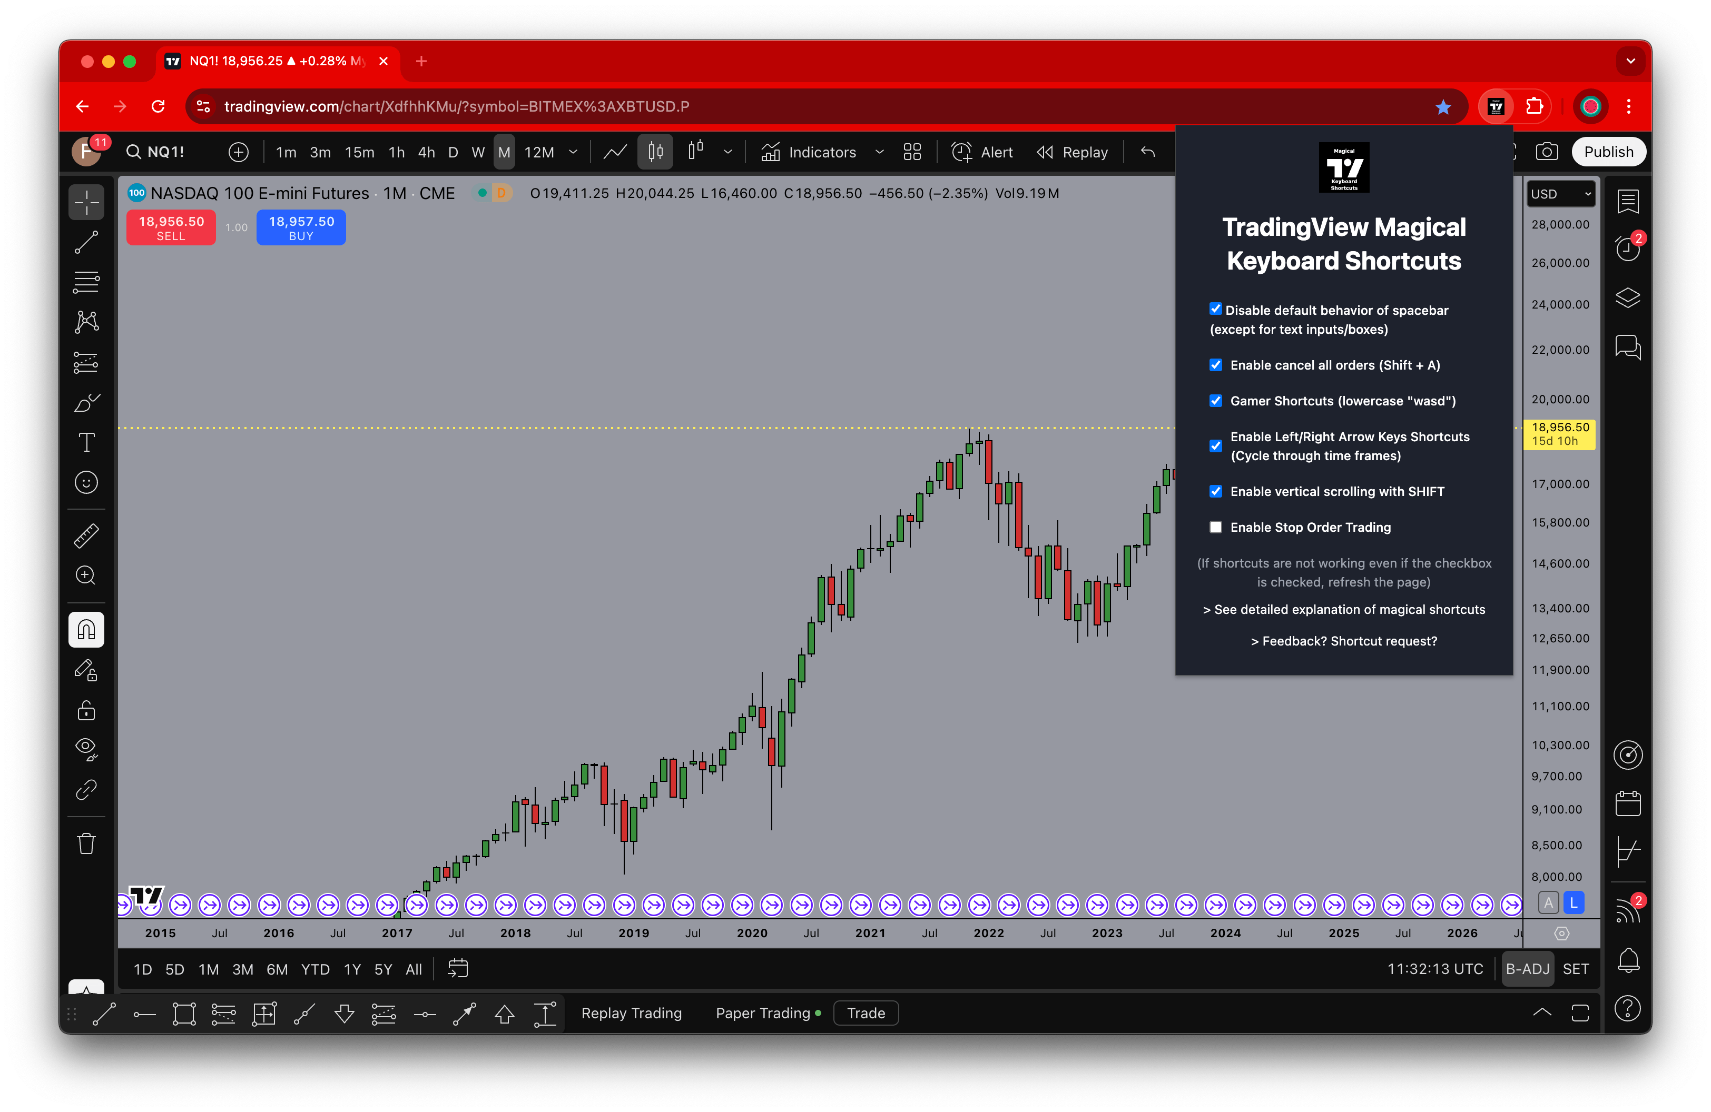Open the USD currency dropdown
The height and width of the screenshot is (1112, 1711).
pyautogui.click(x=1560, y=194)
